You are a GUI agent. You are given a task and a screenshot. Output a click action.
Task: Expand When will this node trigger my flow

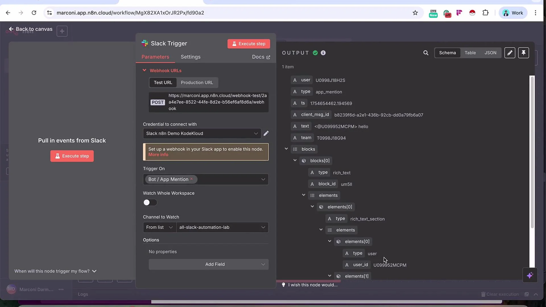55,271
